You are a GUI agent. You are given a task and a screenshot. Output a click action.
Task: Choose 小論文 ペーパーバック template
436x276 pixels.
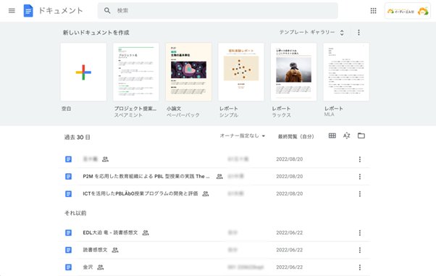pyautogui.click(x=188, y=72)
